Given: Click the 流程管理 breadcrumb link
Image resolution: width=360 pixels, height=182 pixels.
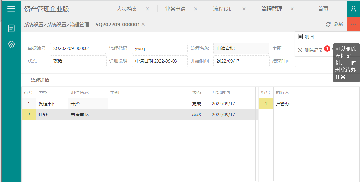Looking at the screenshot, I should (x=79, y=24).
